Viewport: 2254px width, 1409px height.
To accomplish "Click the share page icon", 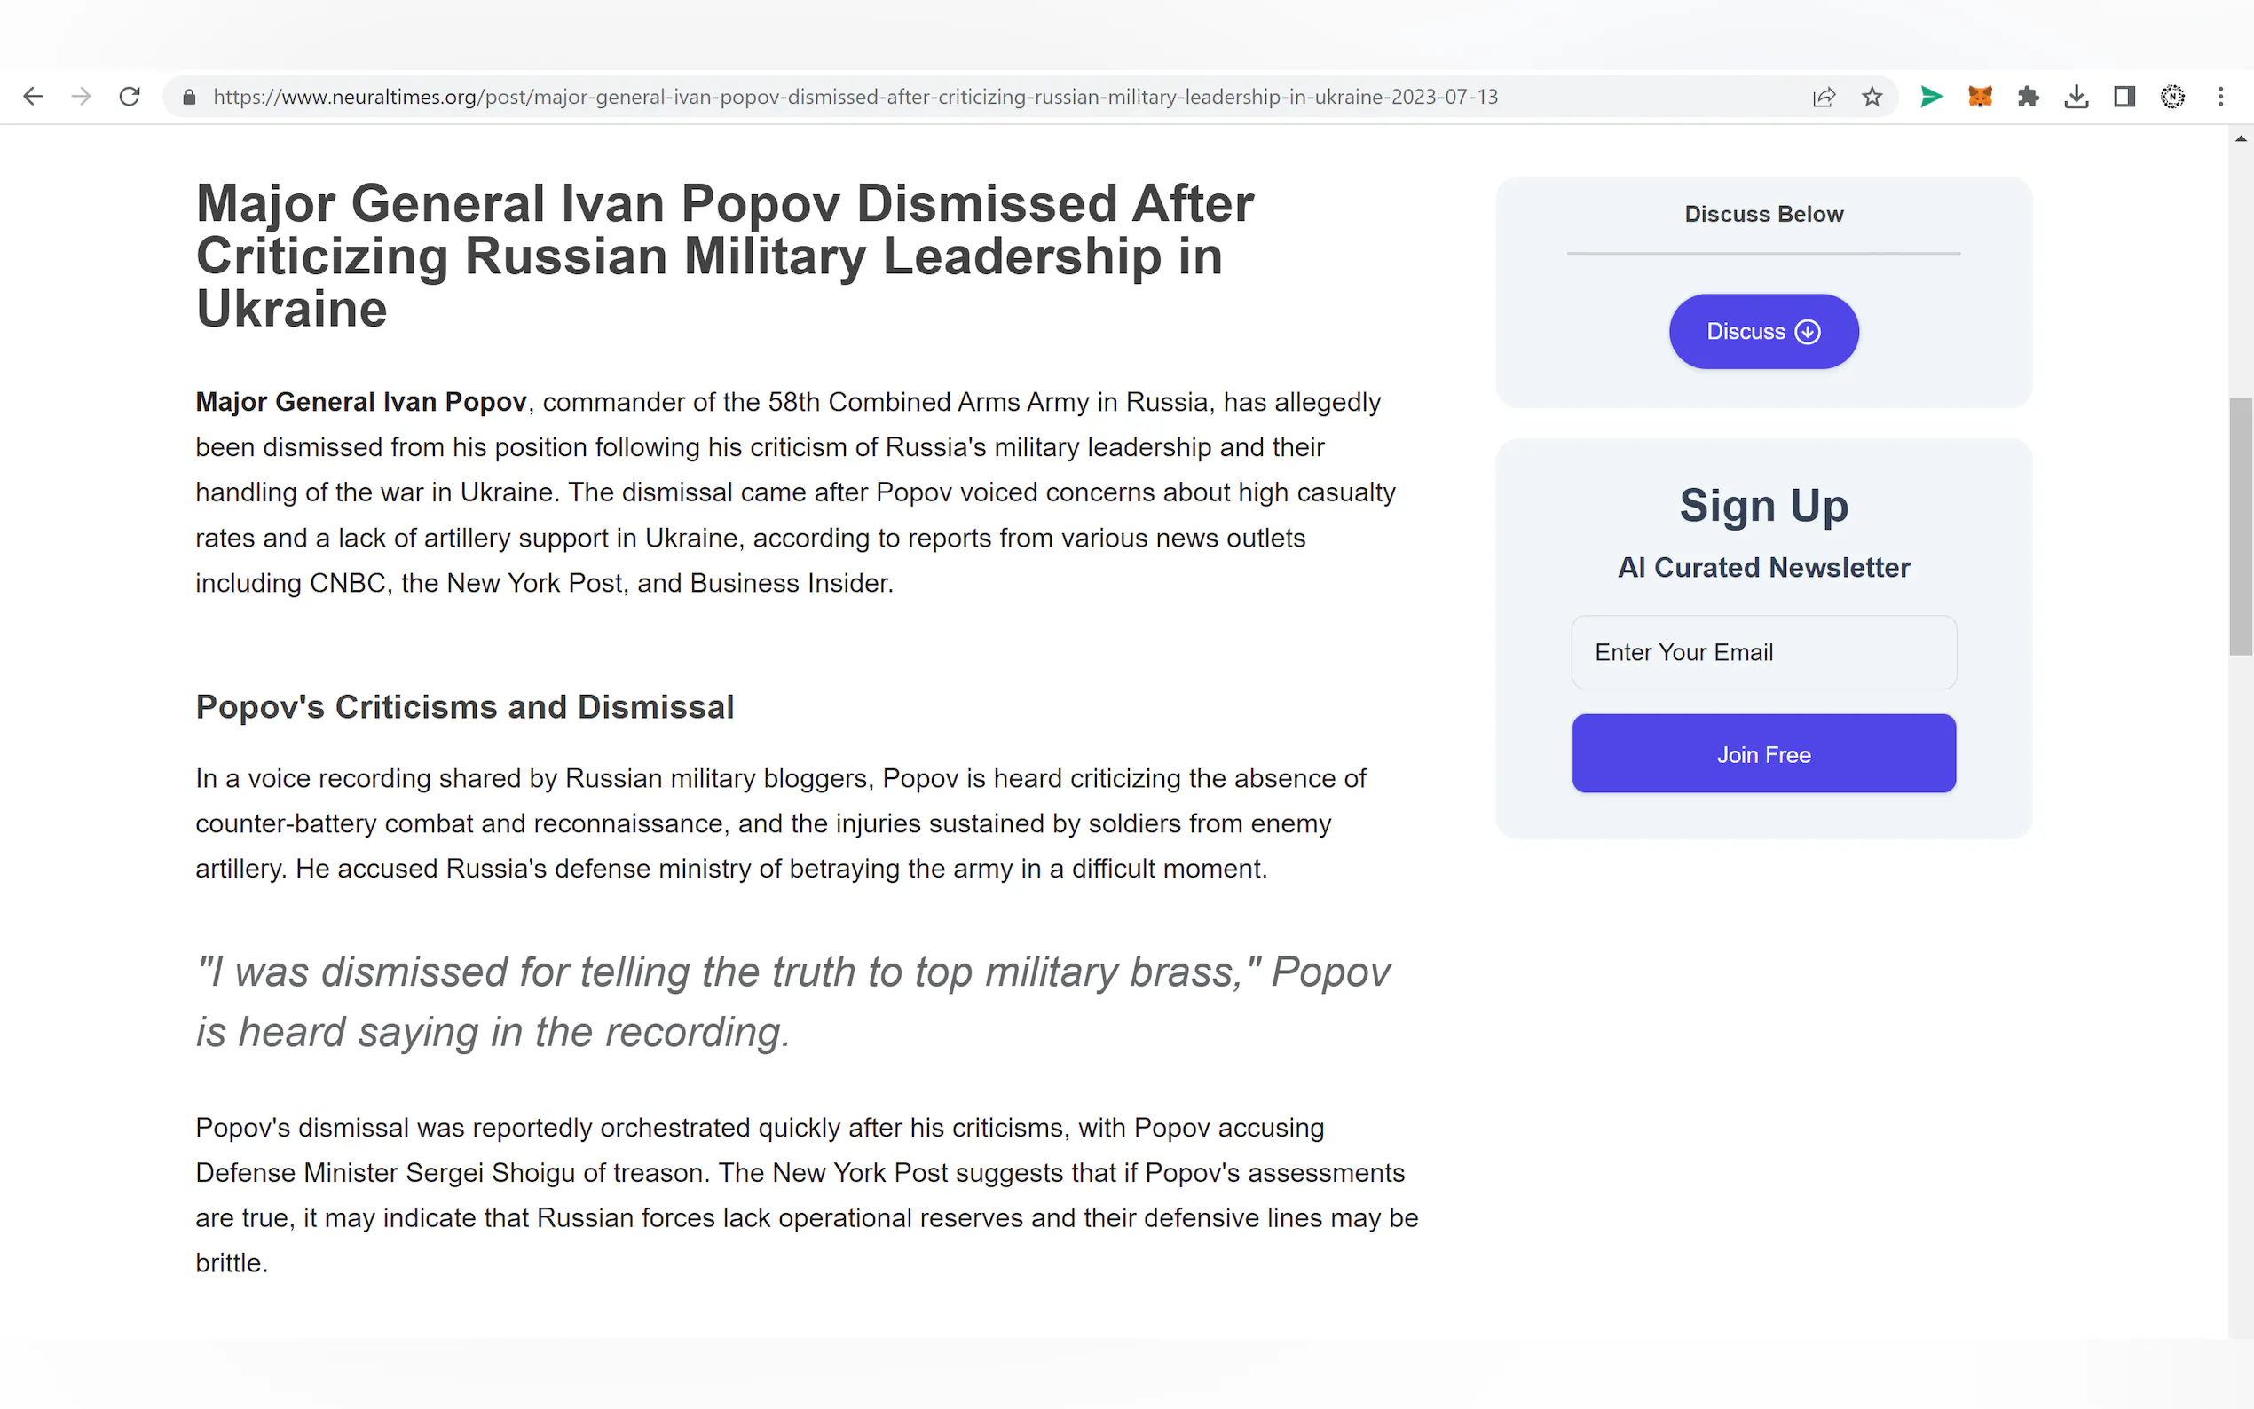I will click(x=1824, y=97).
